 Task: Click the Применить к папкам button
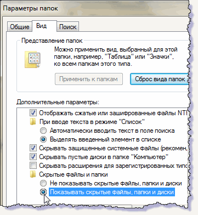[89, 79]
